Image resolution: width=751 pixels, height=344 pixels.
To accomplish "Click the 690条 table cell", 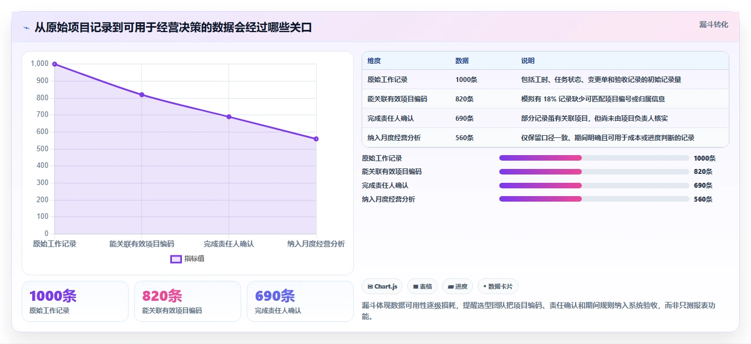I will tap(464, 119).
